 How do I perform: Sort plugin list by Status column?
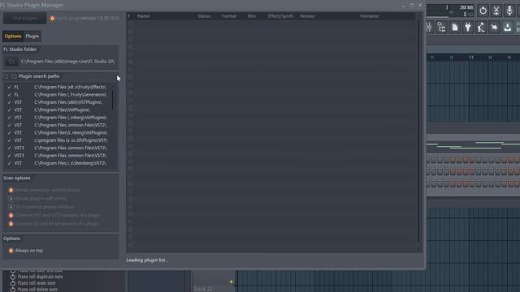pos(204,16)
